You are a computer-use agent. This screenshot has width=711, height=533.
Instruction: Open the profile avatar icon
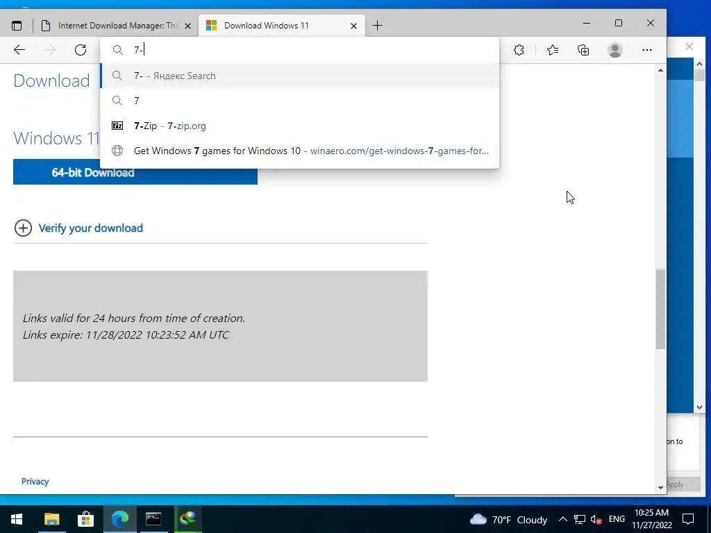[x=615, y=50]
